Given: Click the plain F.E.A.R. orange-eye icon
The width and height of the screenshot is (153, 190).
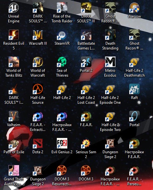Looking at the screenshot, I should (86, 116).
